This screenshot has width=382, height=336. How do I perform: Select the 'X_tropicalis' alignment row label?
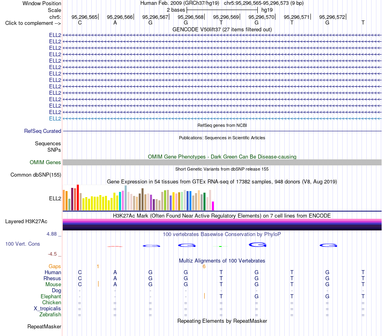(47, 309)
